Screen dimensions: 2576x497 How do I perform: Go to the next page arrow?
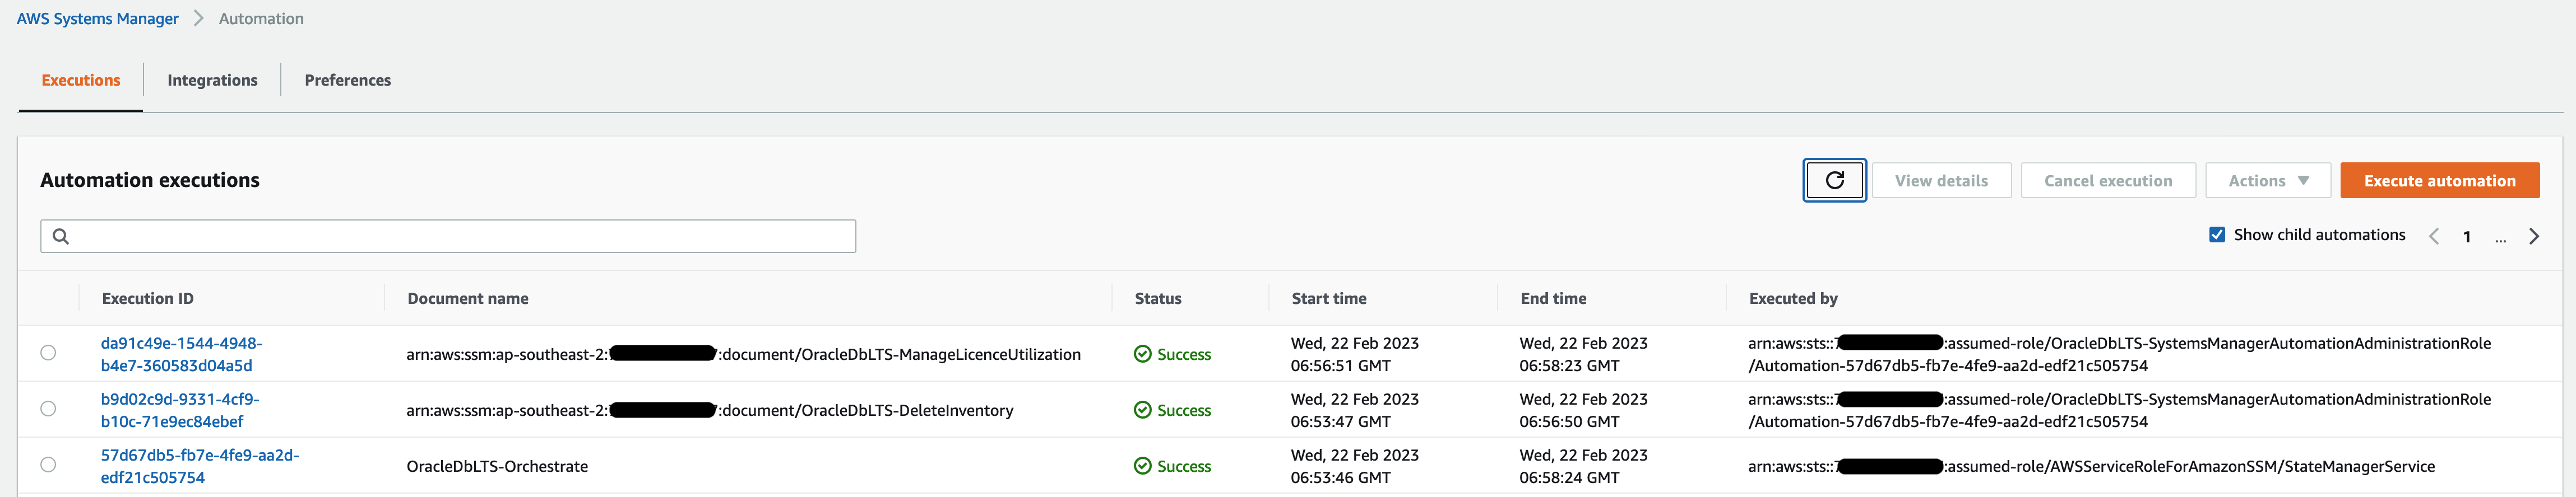click(x=2533, y=237)
